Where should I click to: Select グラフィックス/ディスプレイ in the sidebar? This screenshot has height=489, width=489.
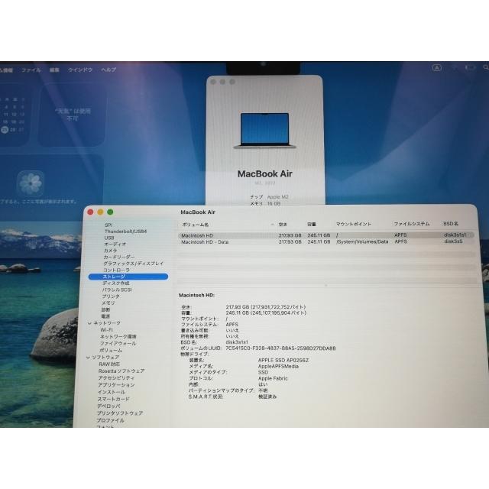pos(133,264)
